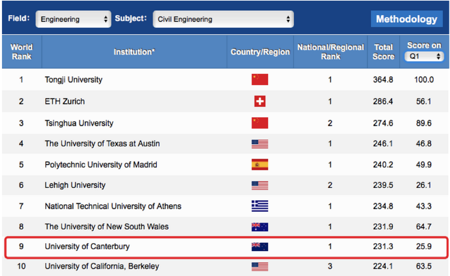Click the Greece flag in Athens row

pos(260,206)
